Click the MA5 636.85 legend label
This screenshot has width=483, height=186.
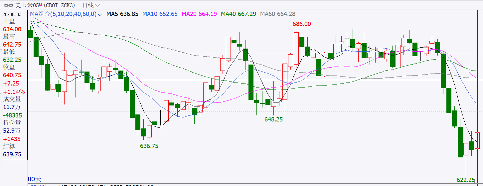pos(122,14)
